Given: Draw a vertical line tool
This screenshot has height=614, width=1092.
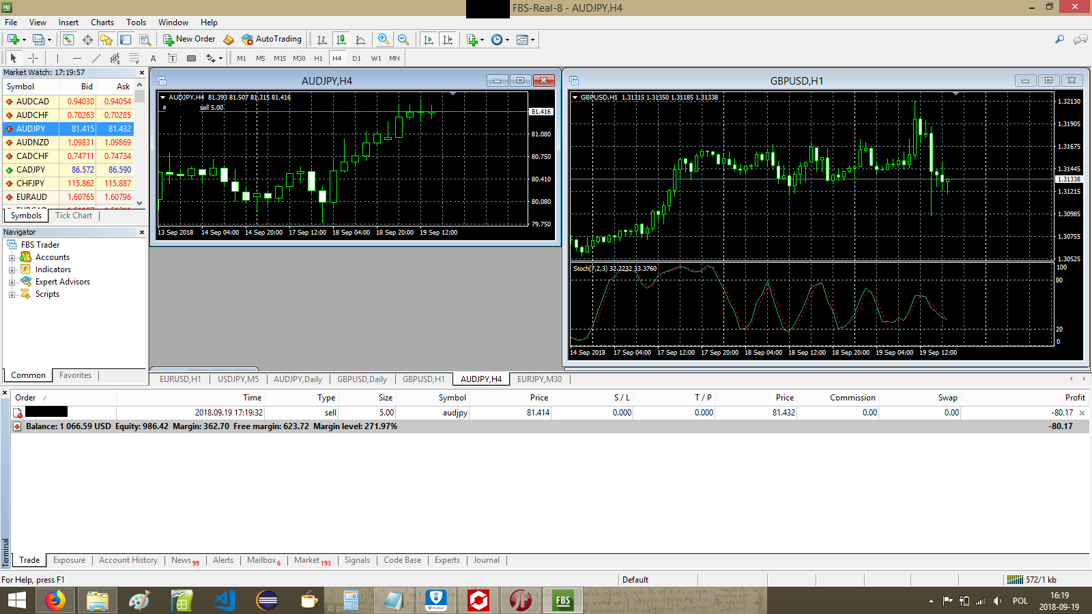Looking at the screenshot, I should coord(58,58).
